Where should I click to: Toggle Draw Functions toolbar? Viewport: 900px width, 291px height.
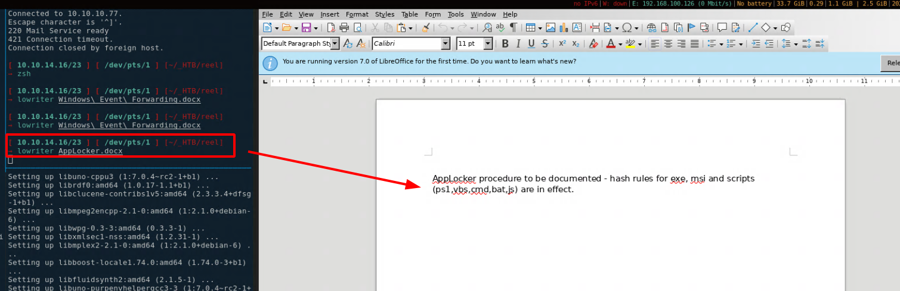pyautogui.click(x=786, y=27)
